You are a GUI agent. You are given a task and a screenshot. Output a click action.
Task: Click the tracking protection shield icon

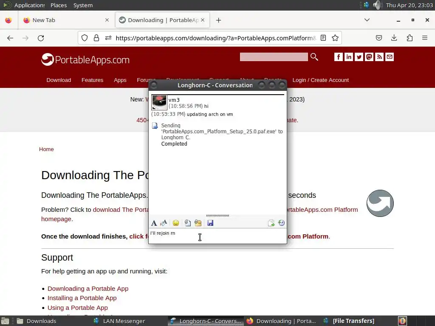[x=85, y=38]
